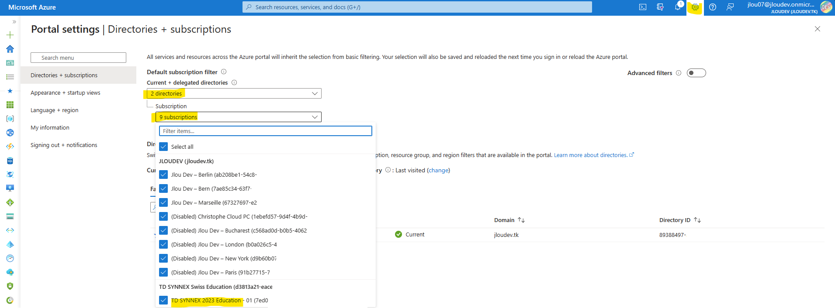Image resolution: width=835 pixels, height=308 pixels.
Task: Uncheck (Disabled) Christophe Cloud PC subscription
Action: (163, 216)
